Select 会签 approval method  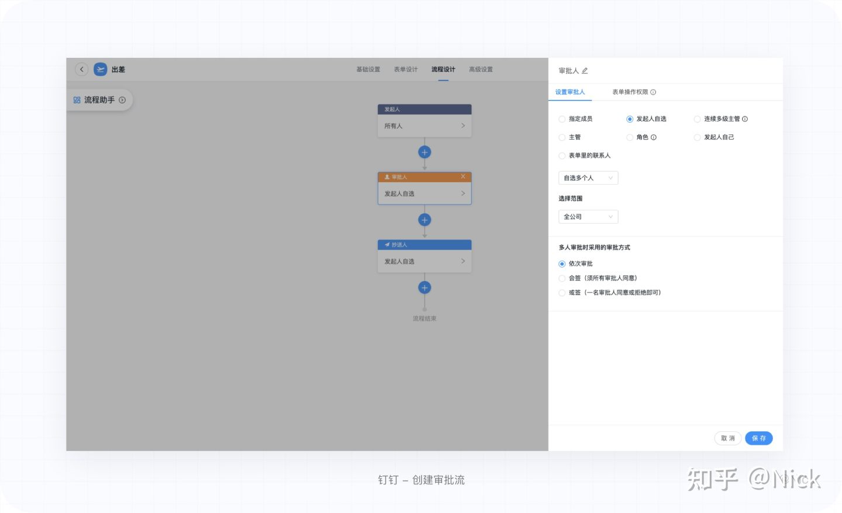click(x=562, y=278)
